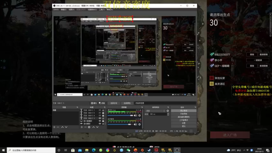Screen dimensions: 272x153
Task: Open source properties gear in sources panel
Action: click(x=89, y=127)
